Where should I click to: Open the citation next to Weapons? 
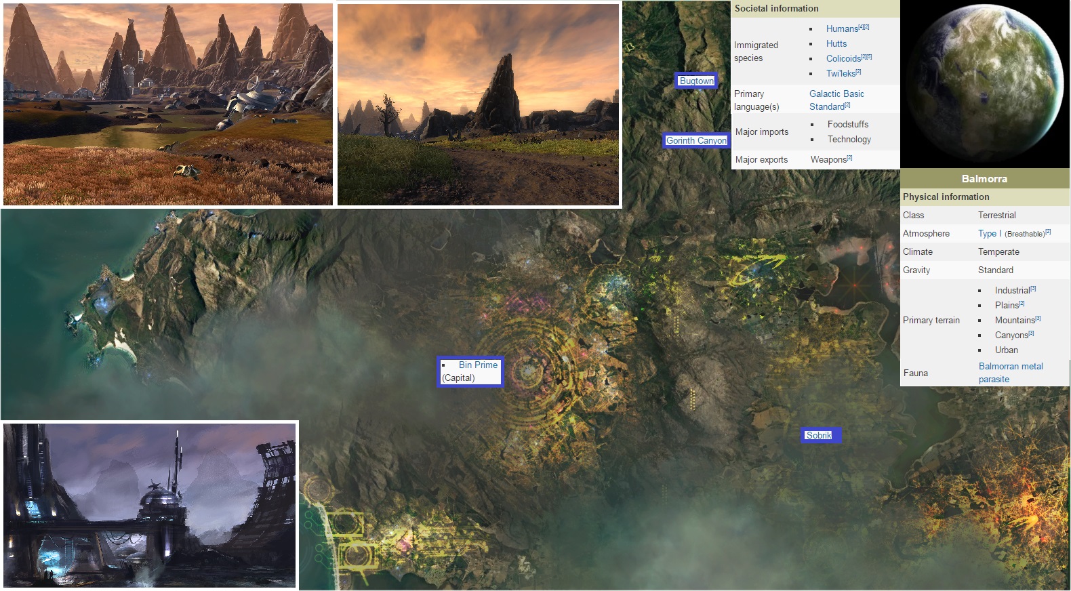(849, 157)
